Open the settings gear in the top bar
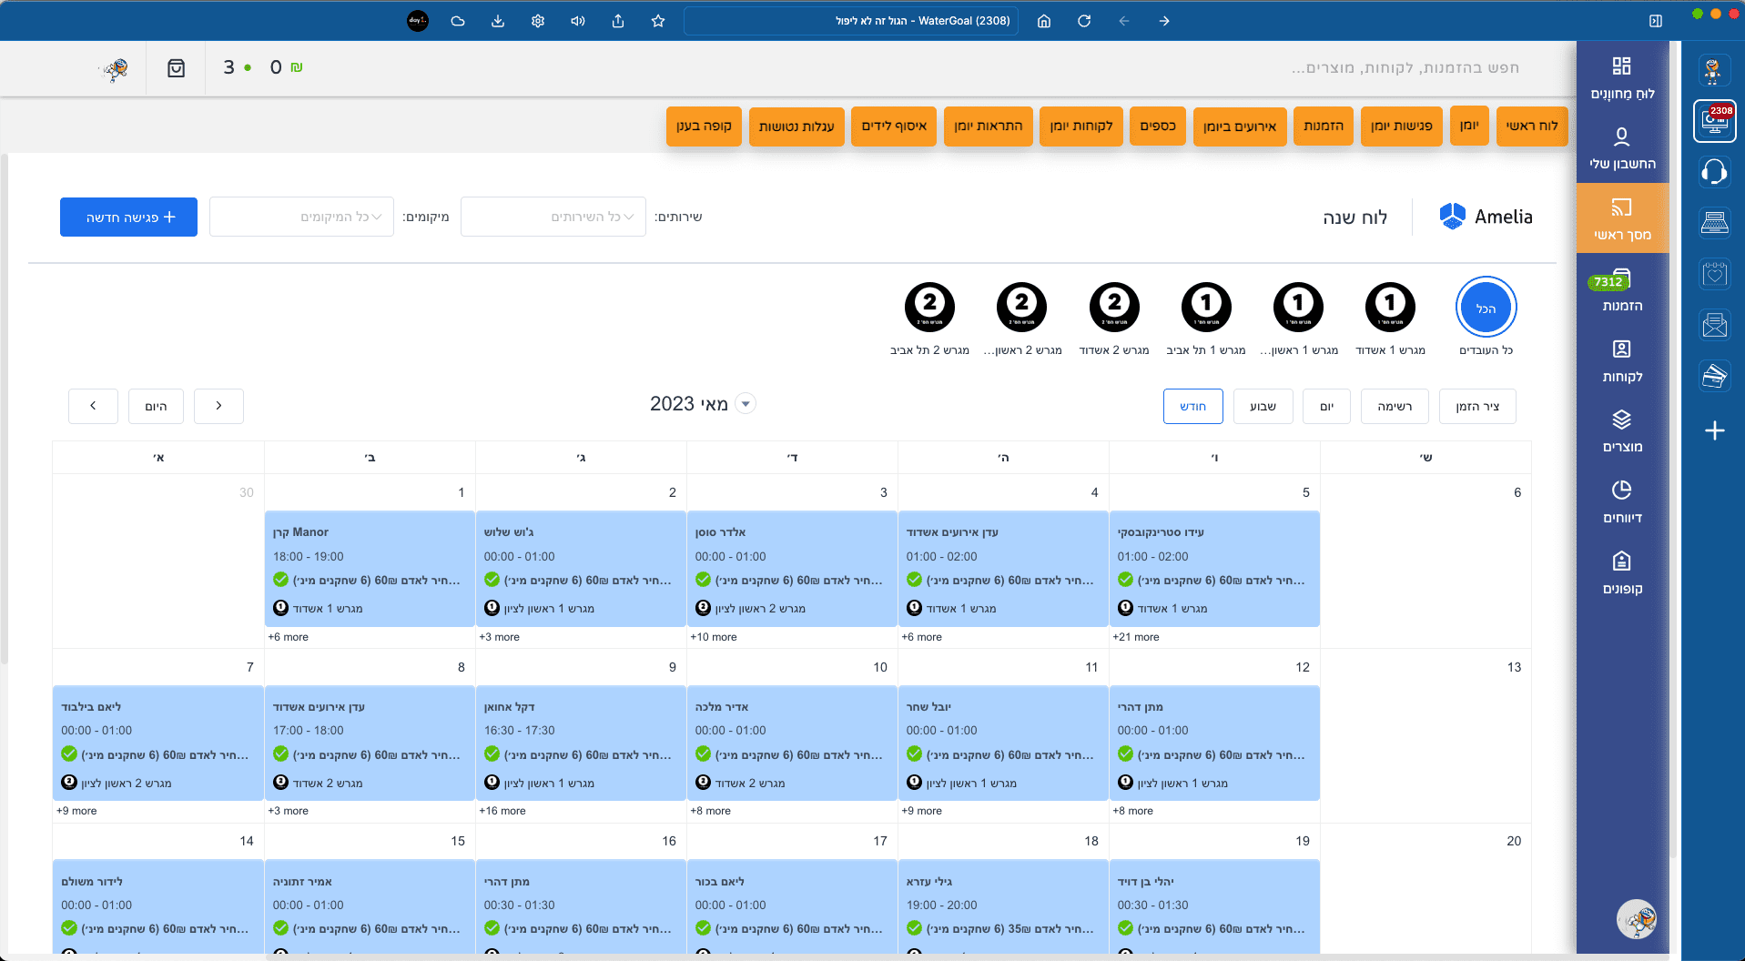 (x=538, y=21)
